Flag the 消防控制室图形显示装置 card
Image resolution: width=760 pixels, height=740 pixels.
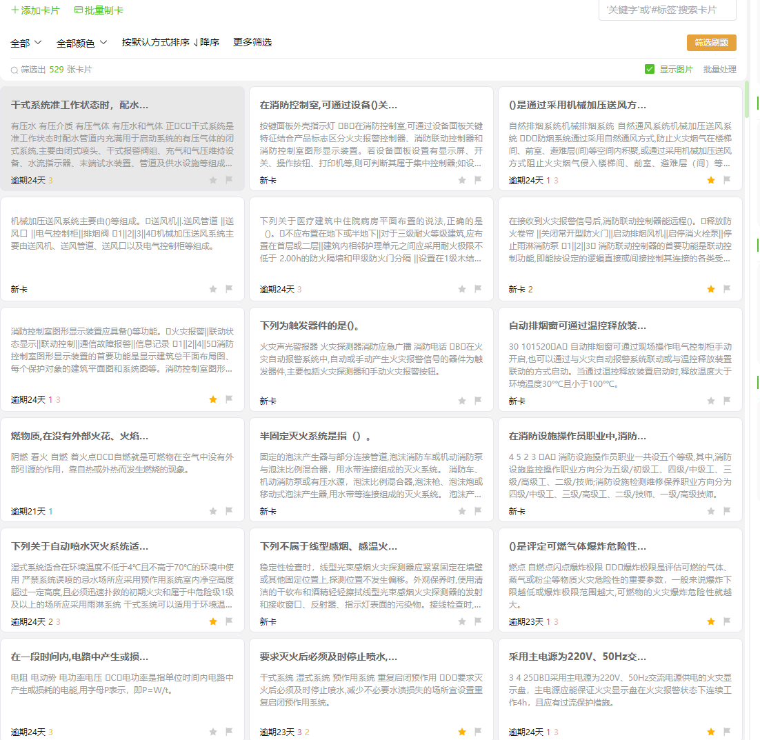click(x=229, y=399)
